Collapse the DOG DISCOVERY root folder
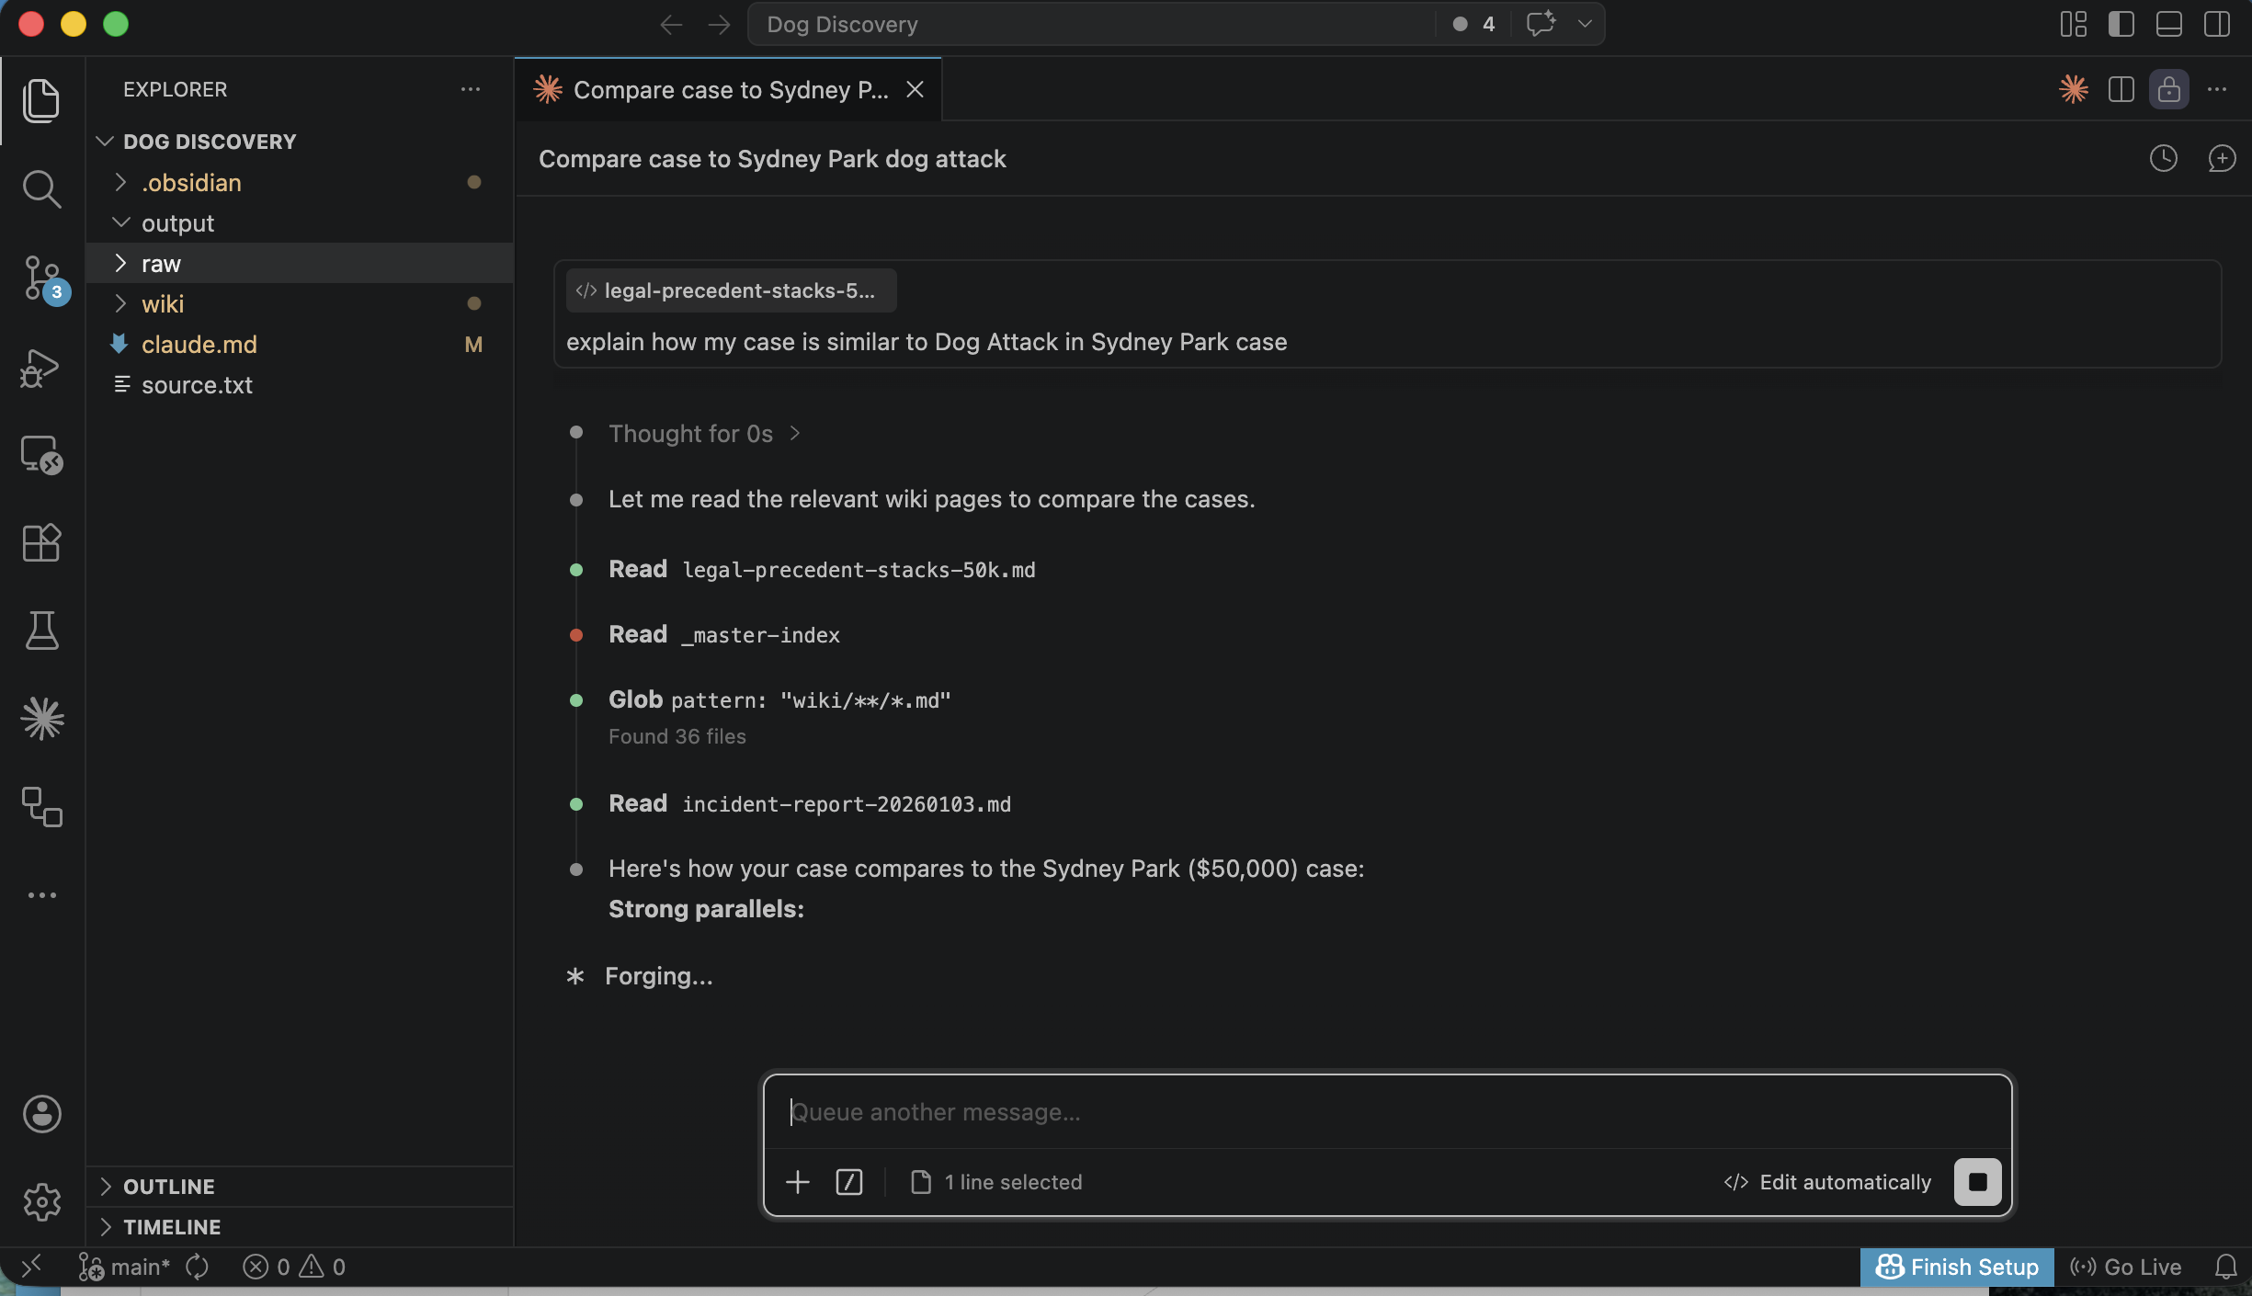 pyautogui.click(x=300, y=142)
